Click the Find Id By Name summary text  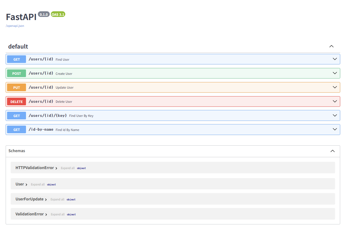68,130
